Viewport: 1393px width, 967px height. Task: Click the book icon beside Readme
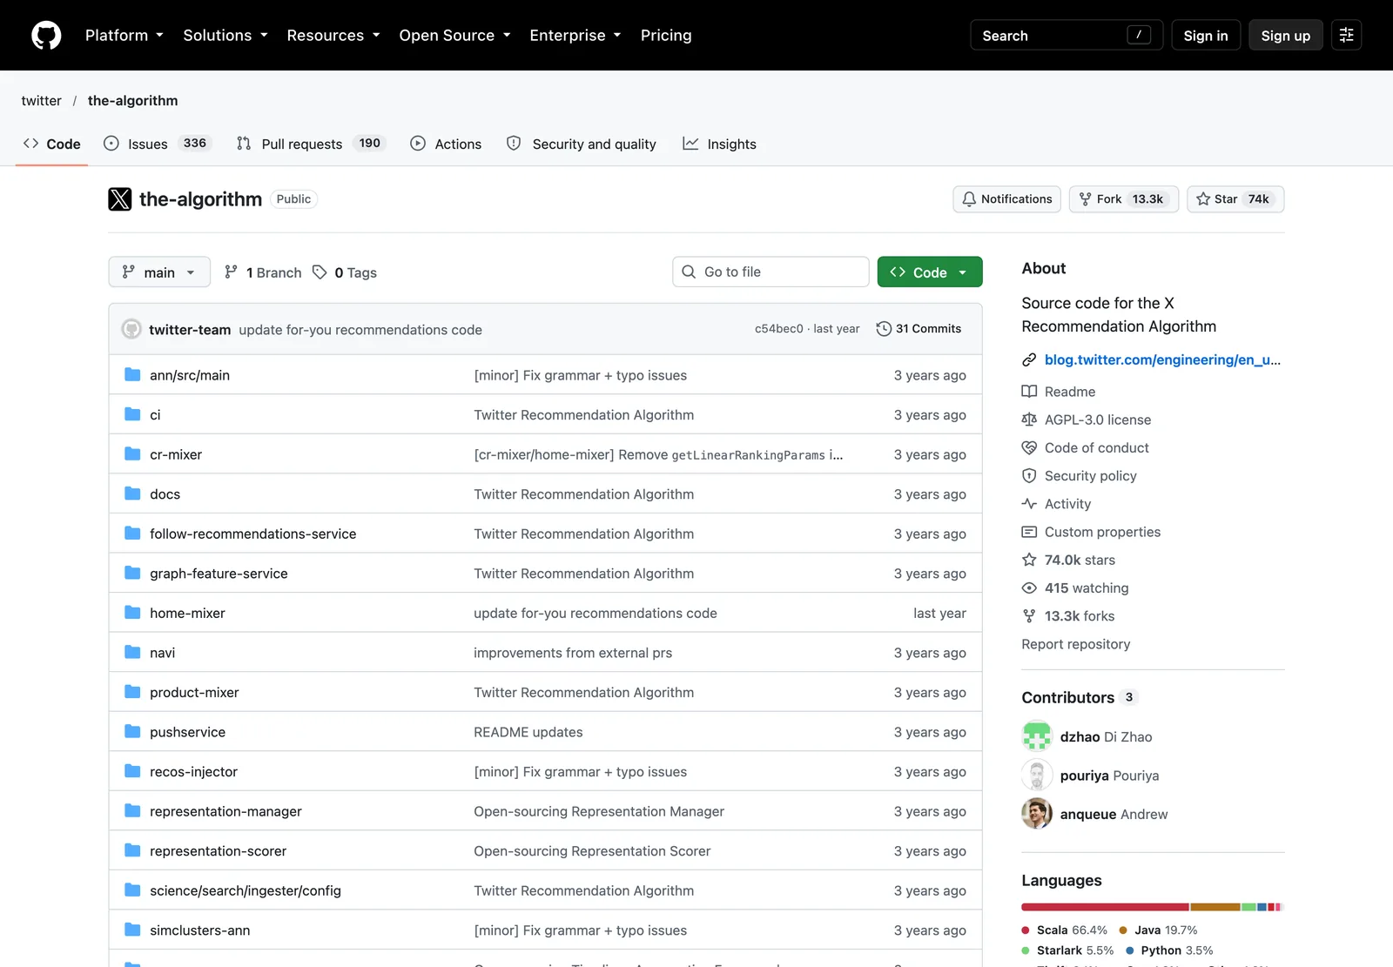[x=1029, y=392]
